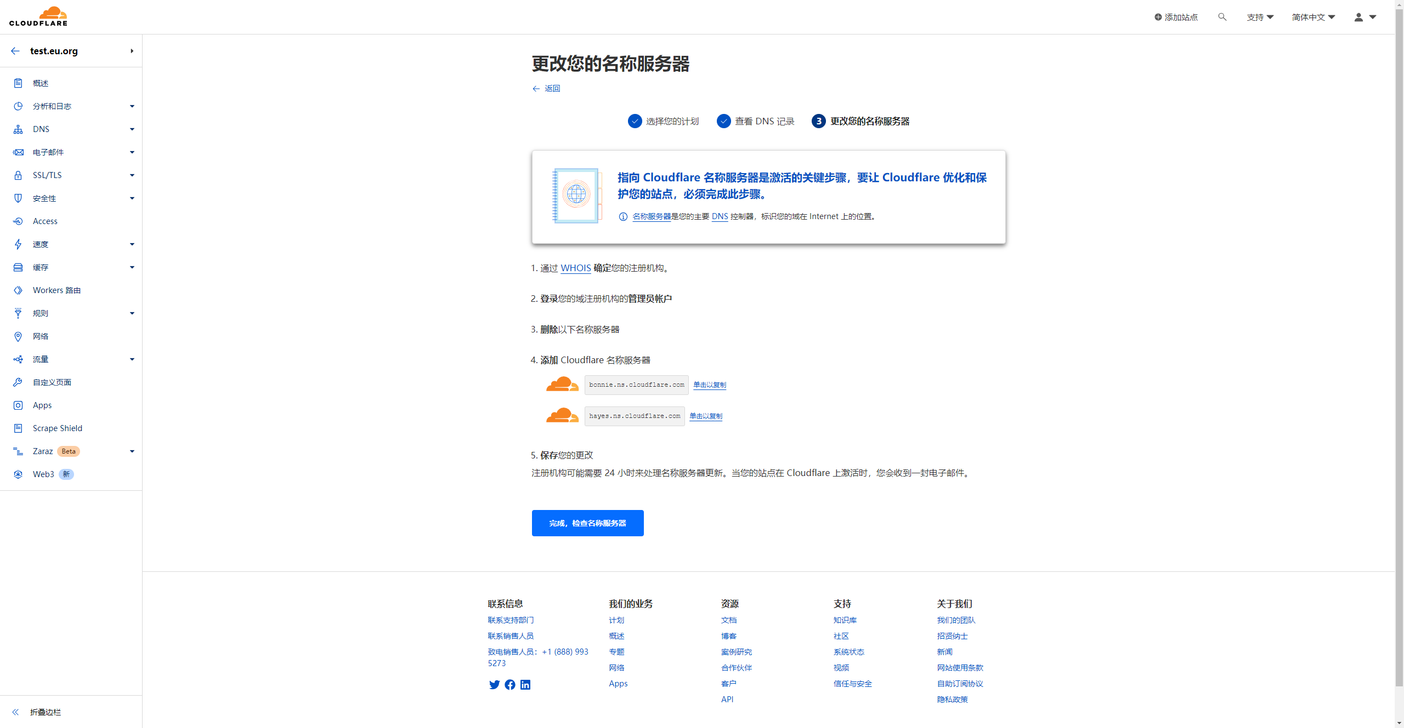Click the 完成，检查名称服务器 button
The width and height of the screenshot is (1404, 728).
587,523
